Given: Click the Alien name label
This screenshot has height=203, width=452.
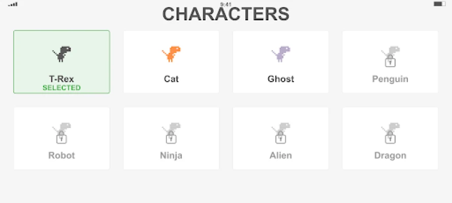Looking at the screenshot, I should coord(281,155).
